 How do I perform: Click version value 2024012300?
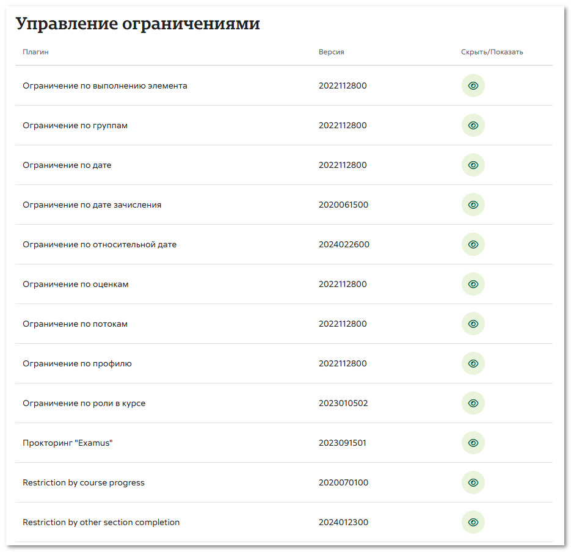coord(343,522)
